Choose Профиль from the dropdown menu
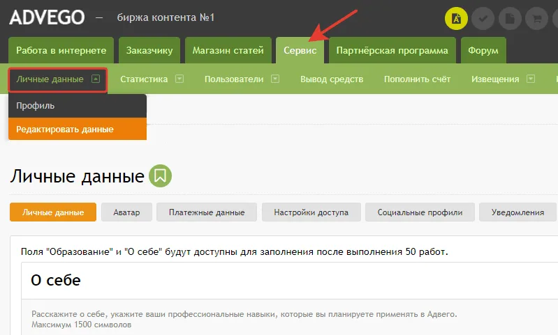 pyautogui.click(x=78, y=106)
